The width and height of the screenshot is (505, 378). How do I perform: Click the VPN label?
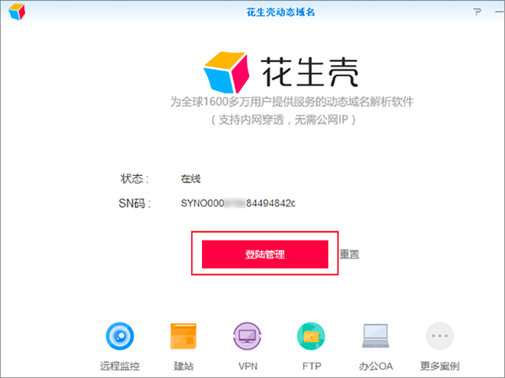pyautogui.click(x=248, y=367)
